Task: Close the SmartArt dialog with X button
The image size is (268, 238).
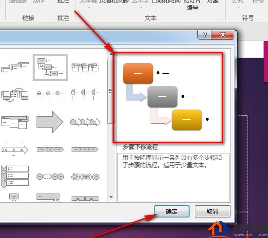Action: (x=223, y=35)
